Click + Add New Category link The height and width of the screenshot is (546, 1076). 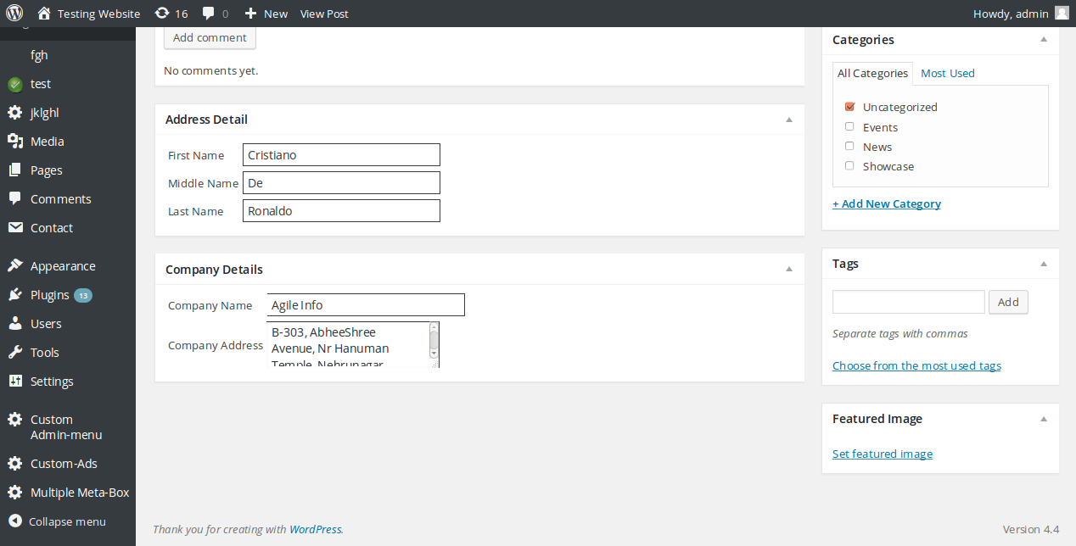click(887, 203)
